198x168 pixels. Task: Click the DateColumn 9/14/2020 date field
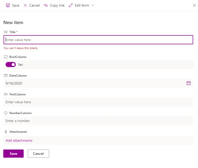pos(94,83)
